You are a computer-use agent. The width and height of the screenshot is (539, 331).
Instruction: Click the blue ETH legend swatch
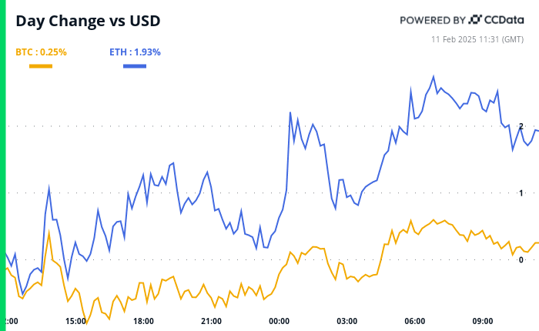tap(135, 66)
